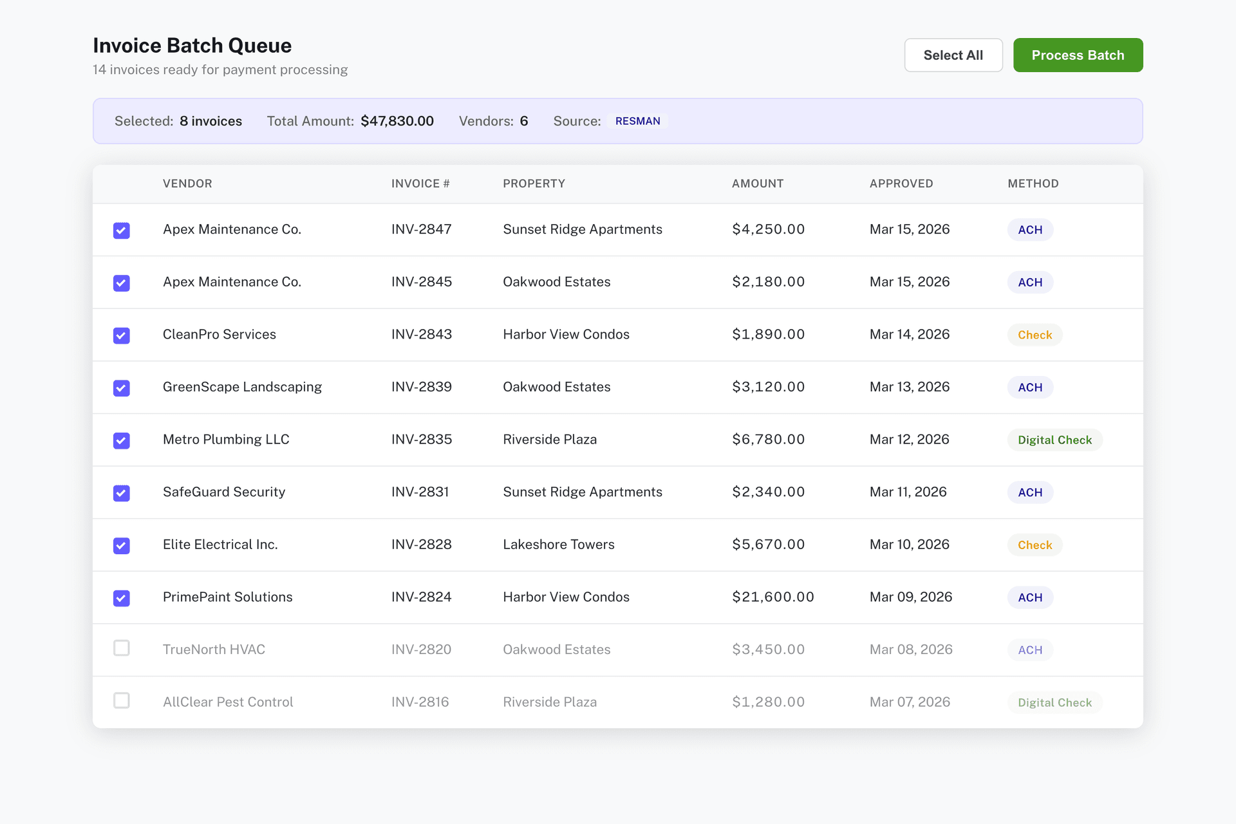Click the Approved column header

[901, 183]
